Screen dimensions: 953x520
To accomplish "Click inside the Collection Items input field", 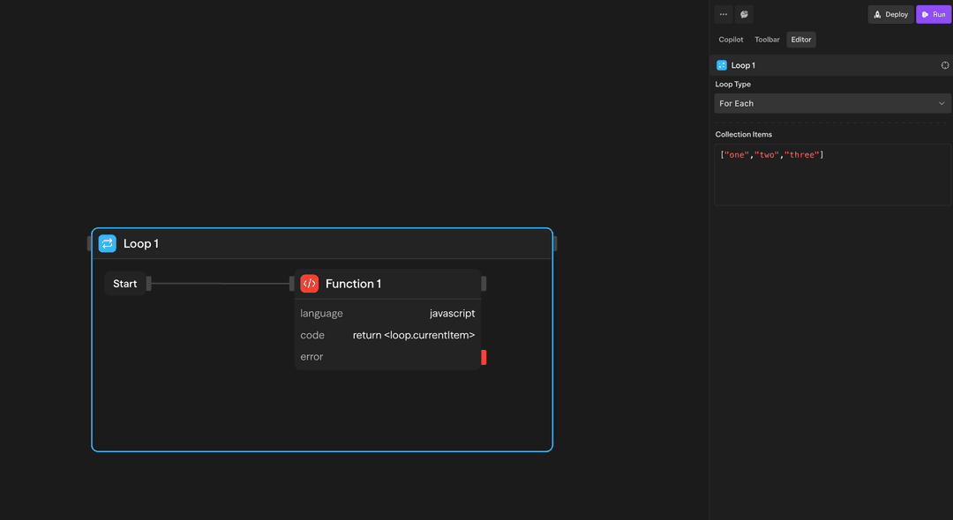I will (832, 181).
